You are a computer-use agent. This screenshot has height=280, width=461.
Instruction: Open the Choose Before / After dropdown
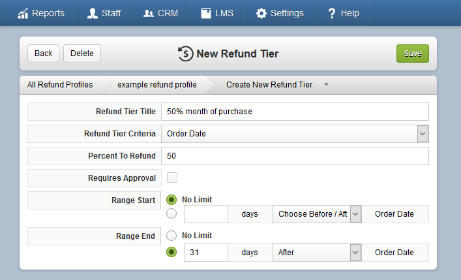coord(317,214)
